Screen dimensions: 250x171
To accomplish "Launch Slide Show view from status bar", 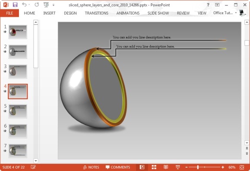I will (x=178, y=167).
